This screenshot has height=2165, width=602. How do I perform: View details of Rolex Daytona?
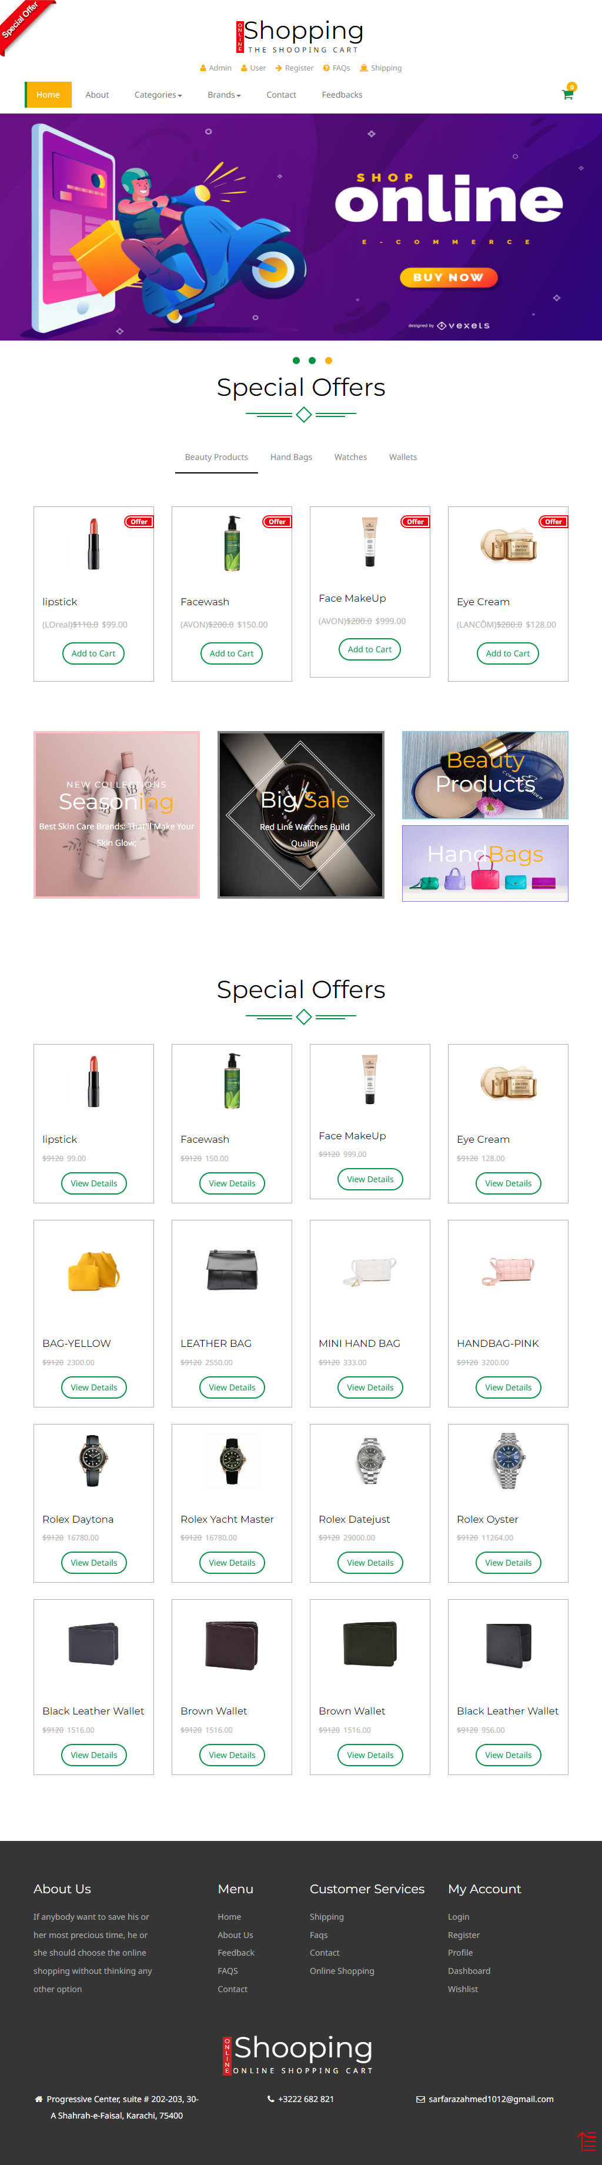(x=94, y=1562)
